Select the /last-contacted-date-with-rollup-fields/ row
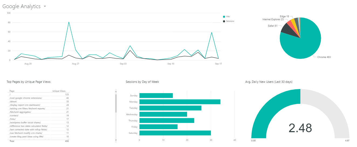 point(39,129)
